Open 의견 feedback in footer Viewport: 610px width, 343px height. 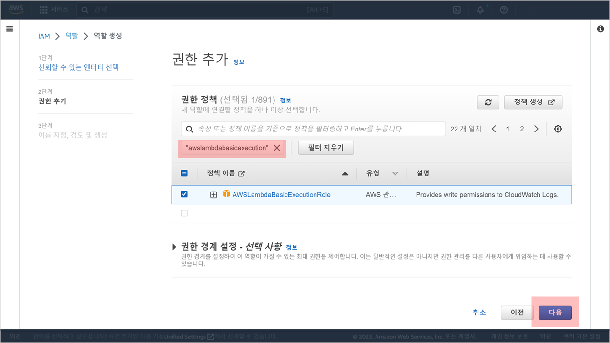click(15, 337)
